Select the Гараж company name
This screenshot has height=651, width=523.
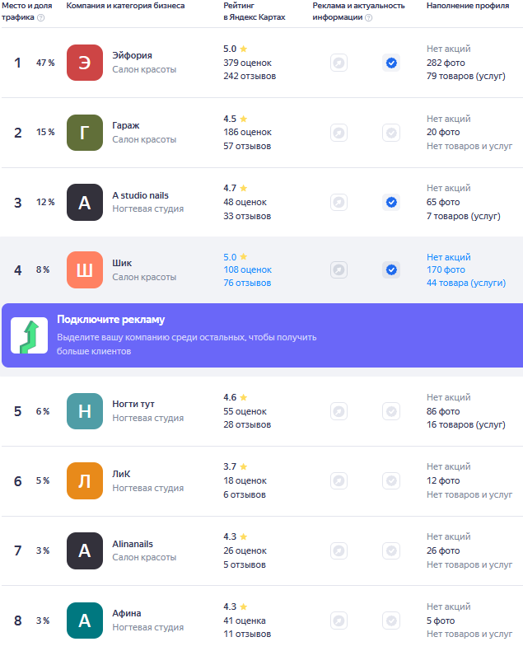click(x=126, y=125)
